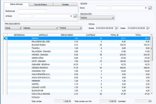Select the COTO CRIANZA row
The image size is (156, 104).
[79, 61]
